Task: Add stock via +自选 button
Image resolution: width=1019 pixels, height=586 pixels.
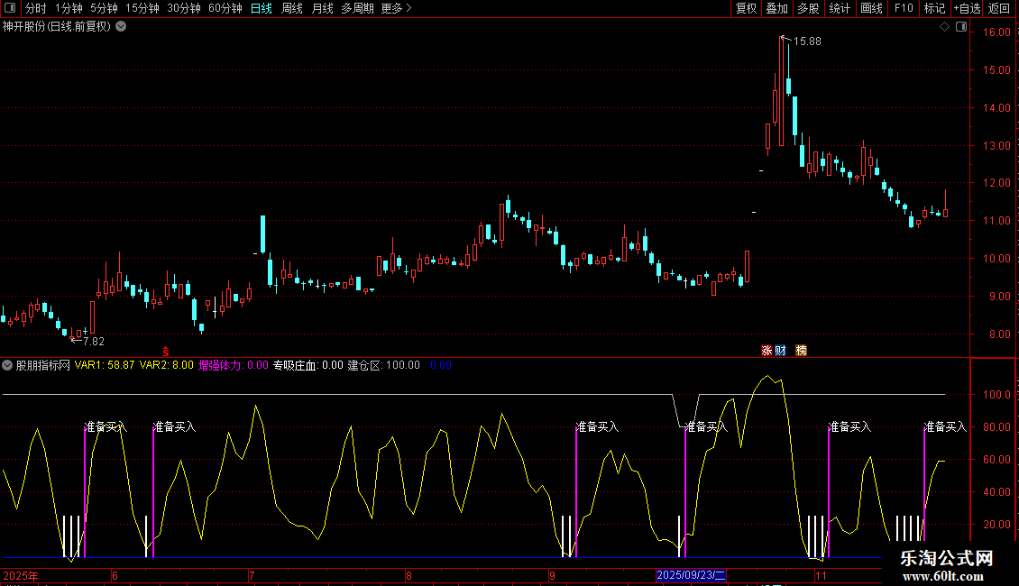Action: (x=966, y=8)
